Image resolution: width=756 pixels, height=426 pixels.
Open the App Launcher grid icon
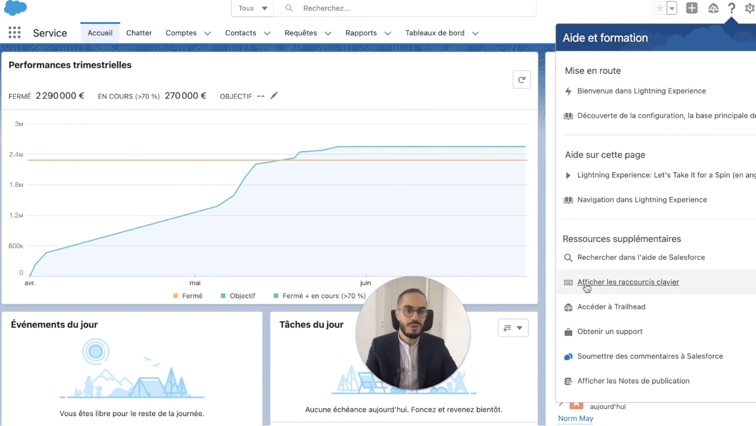click(14, 33)
